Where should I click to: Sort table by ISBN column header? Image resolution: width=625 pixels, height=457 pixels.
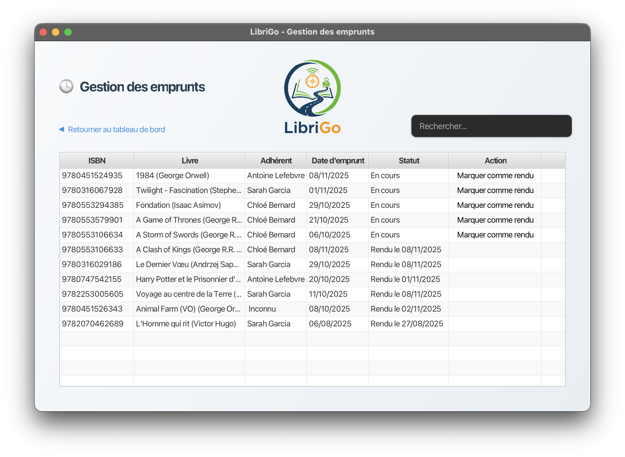97,161
